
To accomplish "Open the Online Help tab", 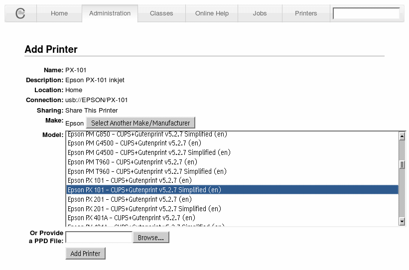I will [x=212, y=13].
